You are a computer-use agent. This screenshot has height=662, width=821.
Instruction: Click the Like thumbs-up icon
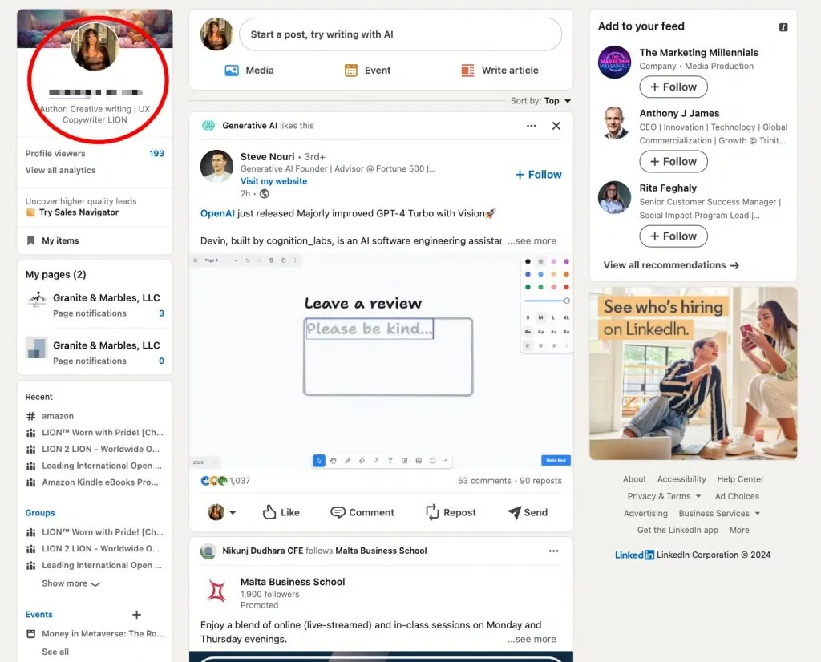click(x=269, y=512)
